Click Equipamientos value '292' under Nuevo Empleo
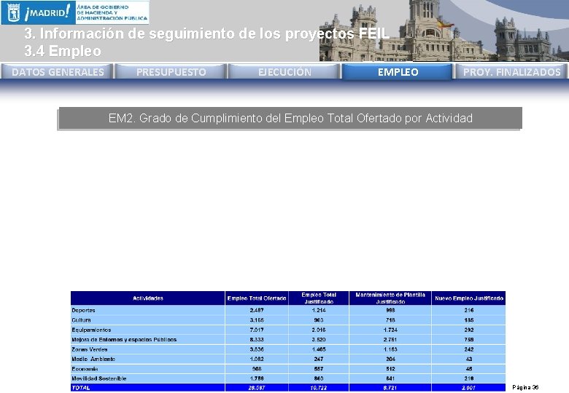The width and height of the screenshot is (569, 393). point(469,330)
